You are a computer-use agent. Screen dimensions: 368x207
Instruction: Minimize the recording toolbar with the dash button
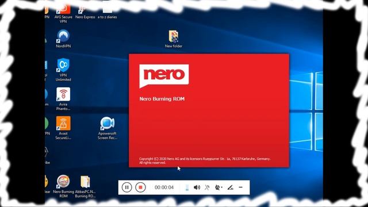(x=240, y=187)
